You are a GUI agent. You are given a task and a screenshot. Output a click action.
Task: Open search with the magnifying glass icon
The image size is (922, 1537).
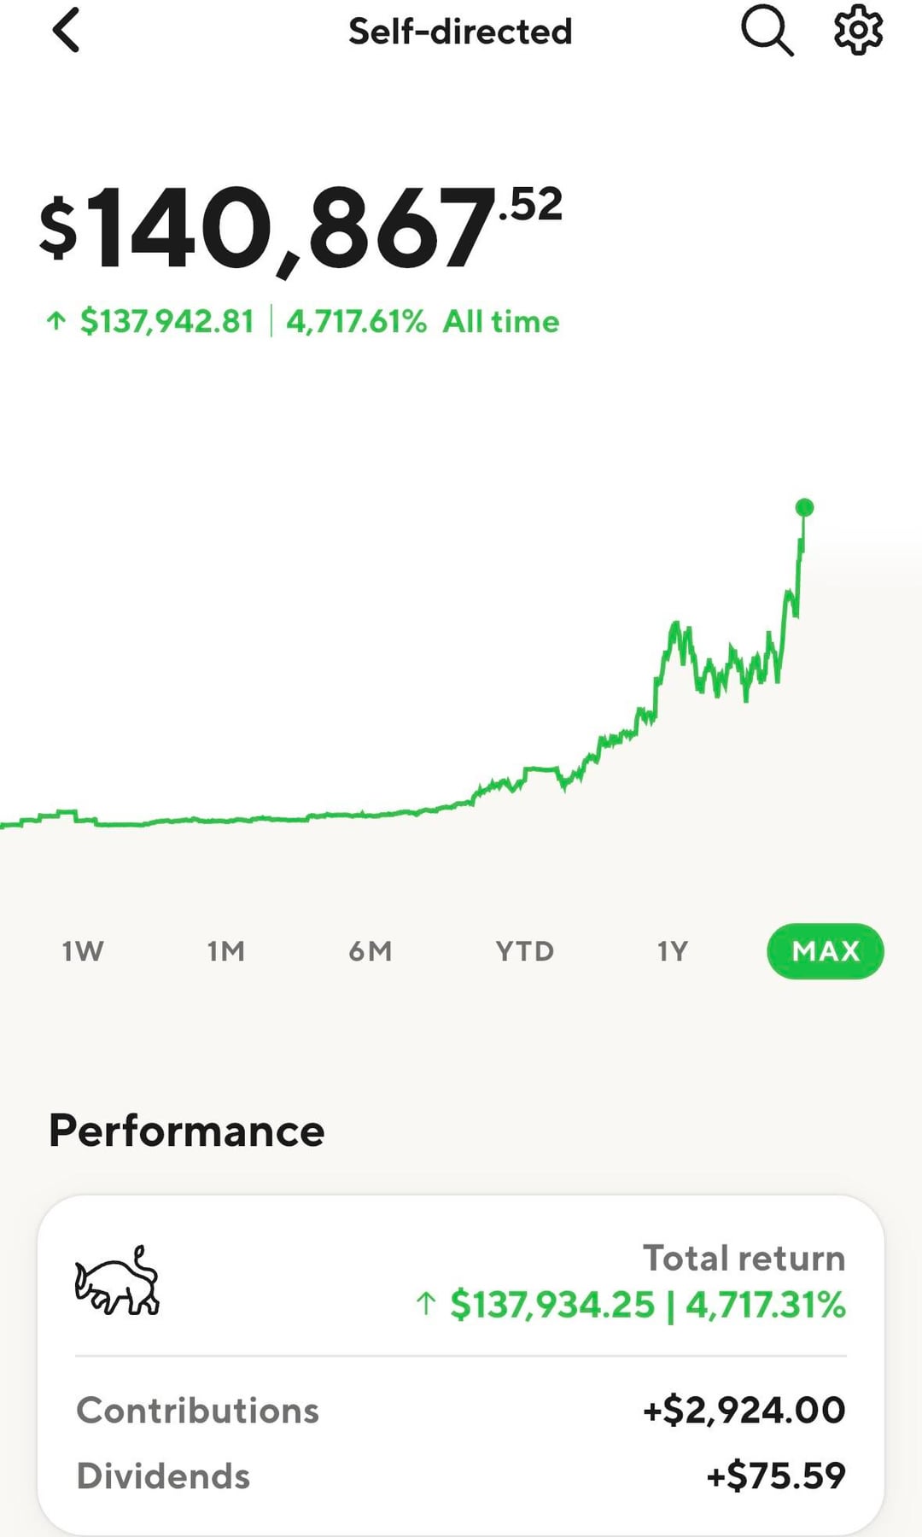(767, 31)
